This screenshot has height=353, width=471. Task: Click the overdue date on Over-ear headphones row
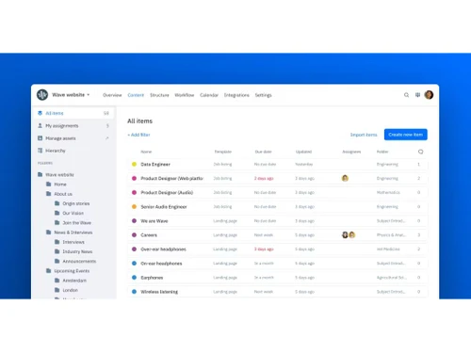pos(264,249)
